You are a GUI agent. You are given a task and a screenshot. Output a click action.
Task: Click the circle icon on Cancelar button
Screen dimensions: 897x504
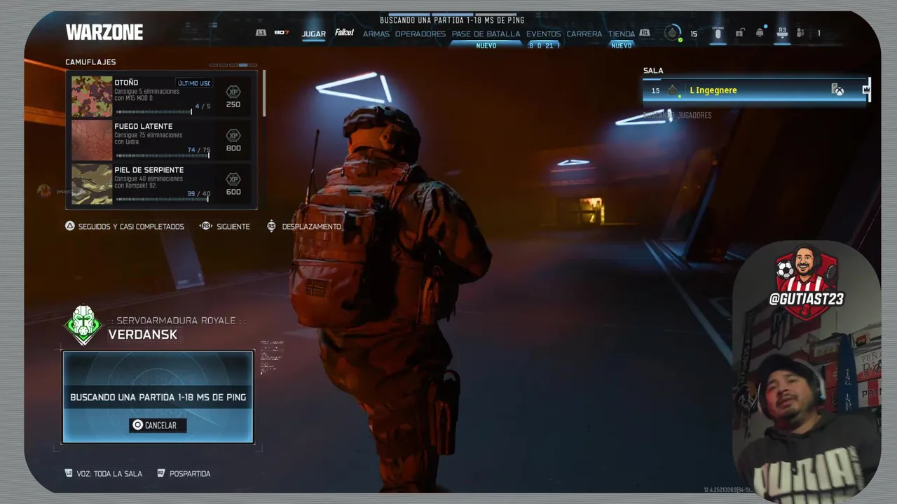coord(138,425)
